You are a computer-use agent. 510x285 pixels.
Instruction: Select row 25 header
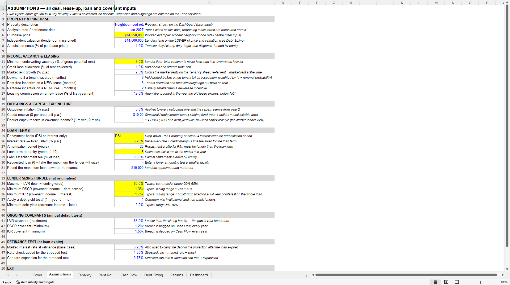tap(3, 136)
